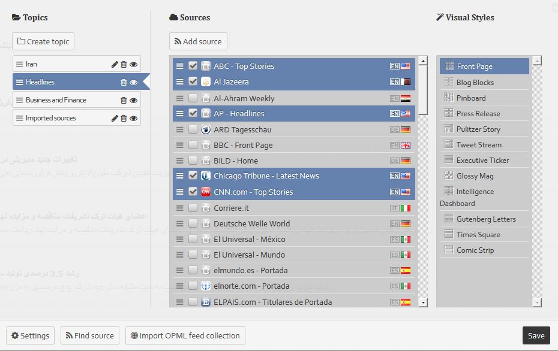Click the El Universal - México row
Screen dimensions: 558x351
point(294,240)
